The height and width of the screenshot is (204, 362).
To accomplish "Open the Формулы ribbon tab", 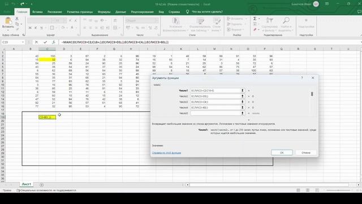I will click(104, 12).
